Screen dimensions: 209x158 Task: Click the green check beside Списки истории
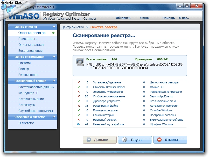[79, 115]
